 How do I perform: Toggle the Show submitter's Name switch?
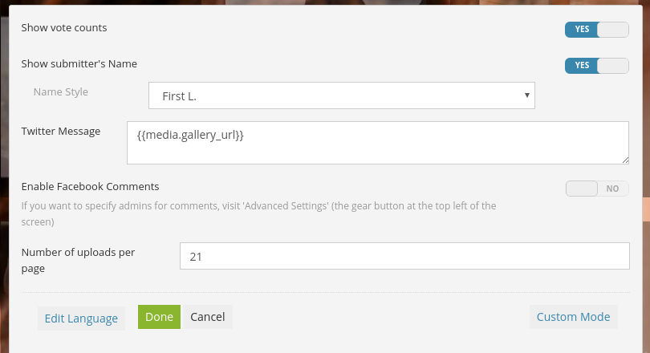[596, 66]
